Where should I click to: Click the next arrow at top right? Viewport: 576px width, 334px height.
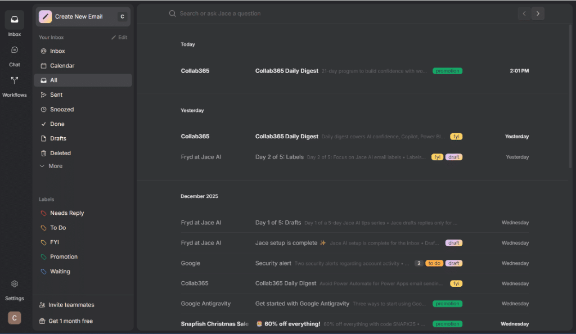(538, 13)
